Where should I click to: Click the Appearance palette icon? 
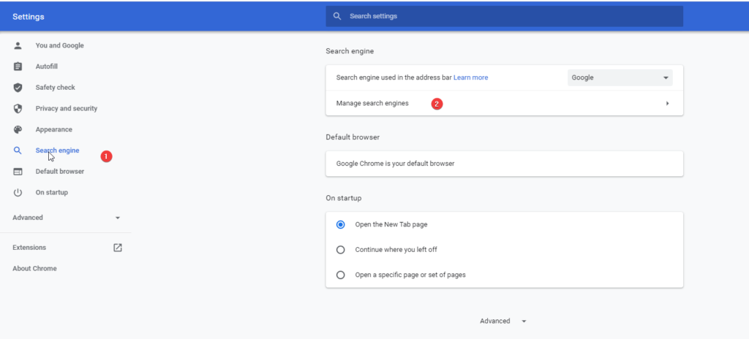point(18,130)
